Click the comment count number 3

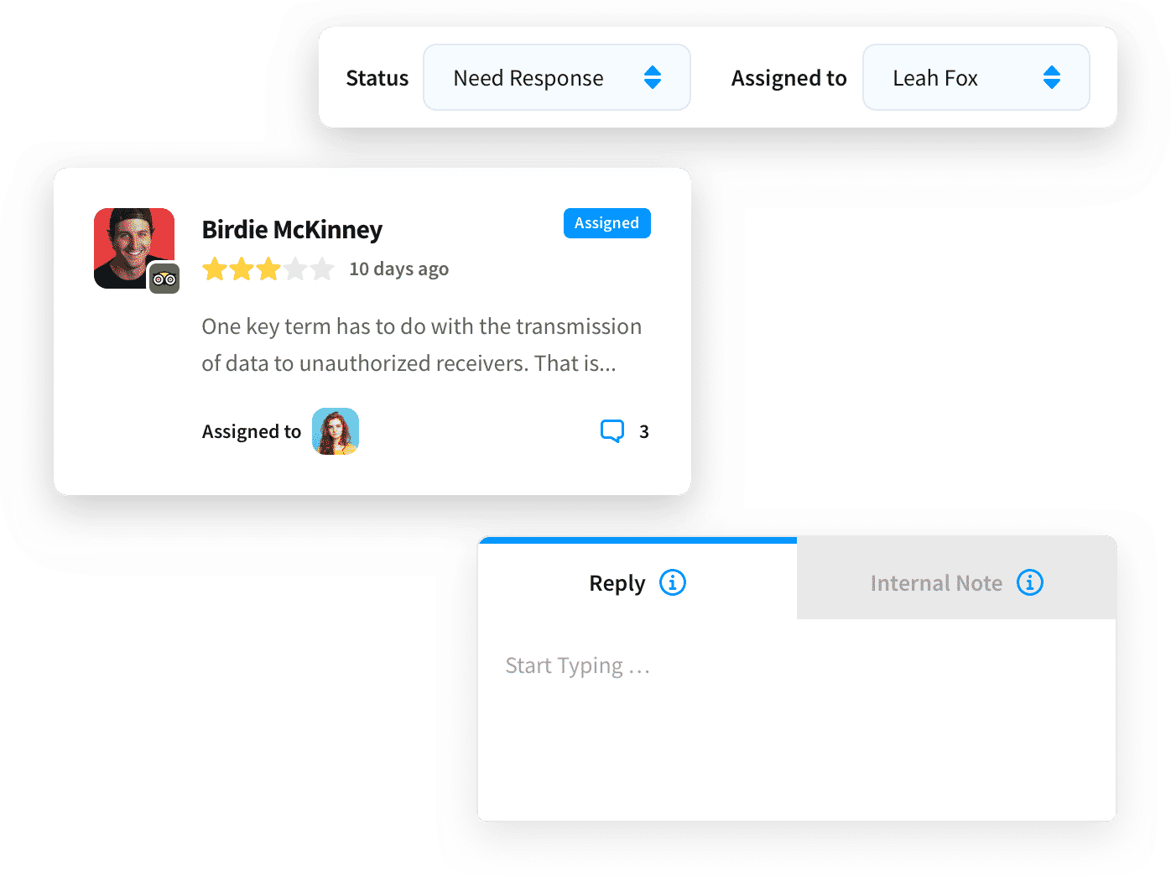tap(644, 431)
